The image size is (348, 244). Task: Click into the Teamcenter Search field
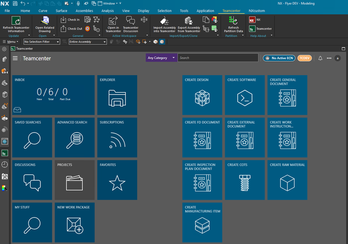tap(218, 58)
